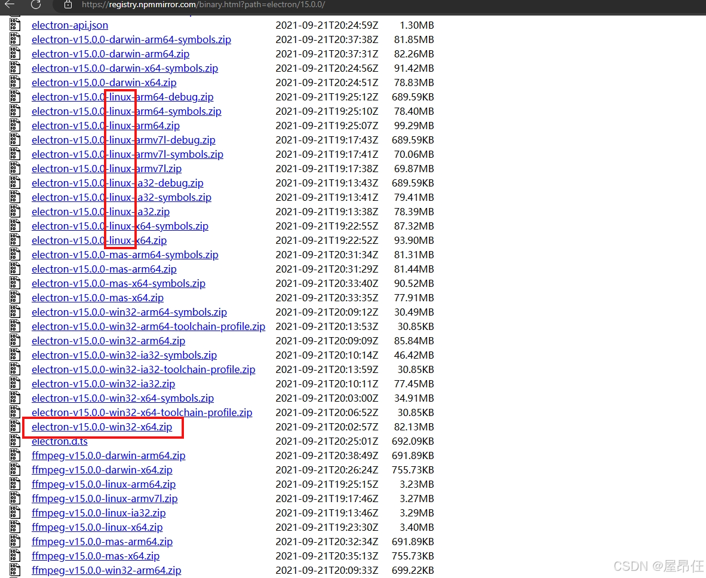Open electron-v15.0.0-win32-ia32-toolchain-profile.zip link
Viewport: 706px width, 578px height.
(x=143, y=370)
